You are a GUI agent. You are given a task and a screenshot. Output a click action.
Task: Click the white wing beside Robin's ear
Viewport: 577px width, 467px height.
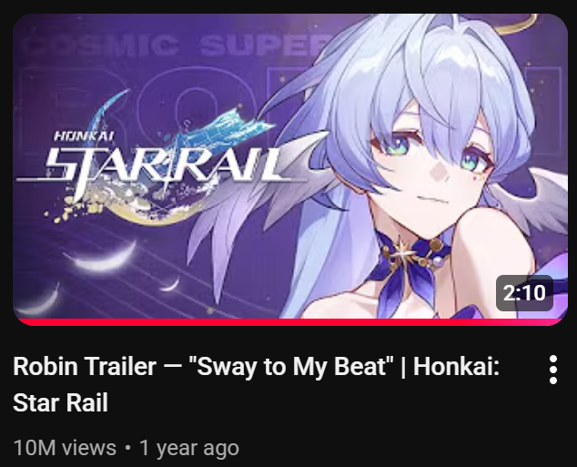(x=528, y=200)
